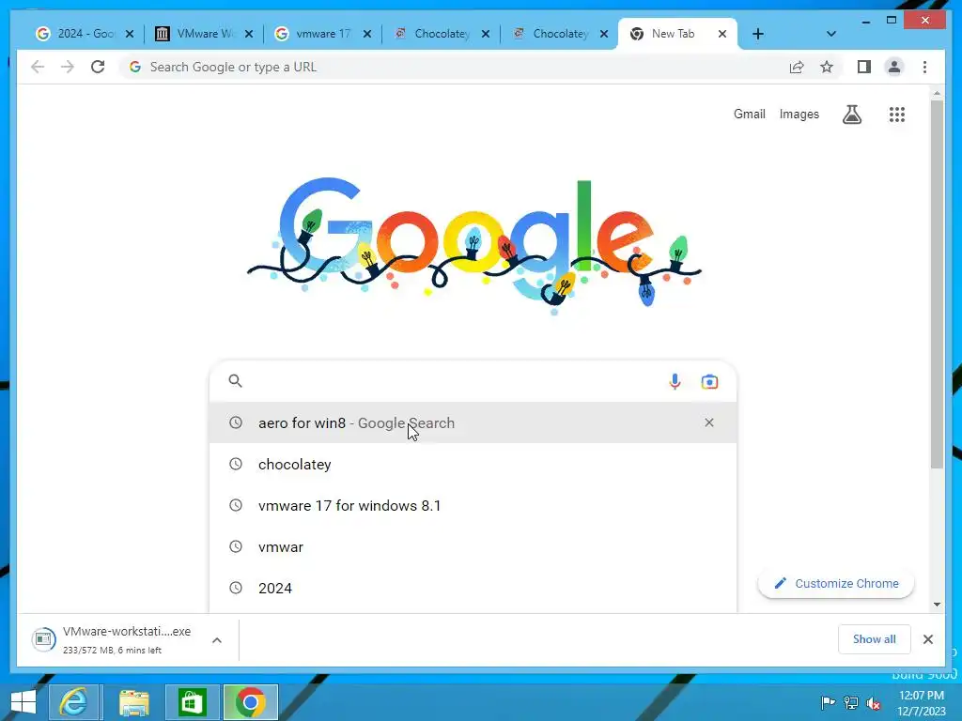Expand the VMware download options chevron

tap(217, 640)
